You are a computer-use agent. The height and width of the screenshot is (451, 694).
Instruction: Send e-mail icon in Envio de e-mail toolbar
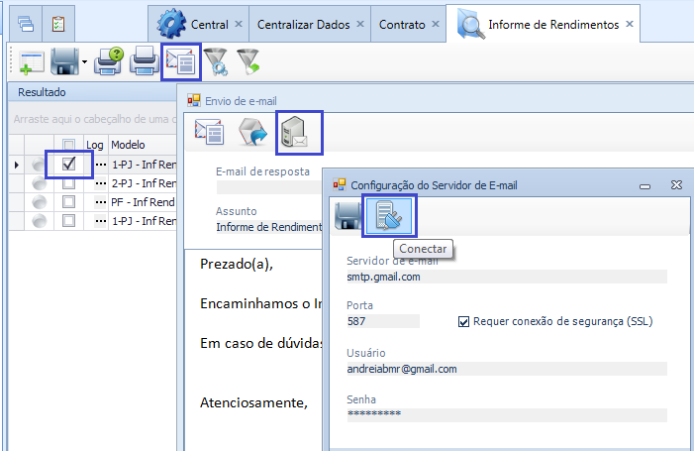(209, 132)
